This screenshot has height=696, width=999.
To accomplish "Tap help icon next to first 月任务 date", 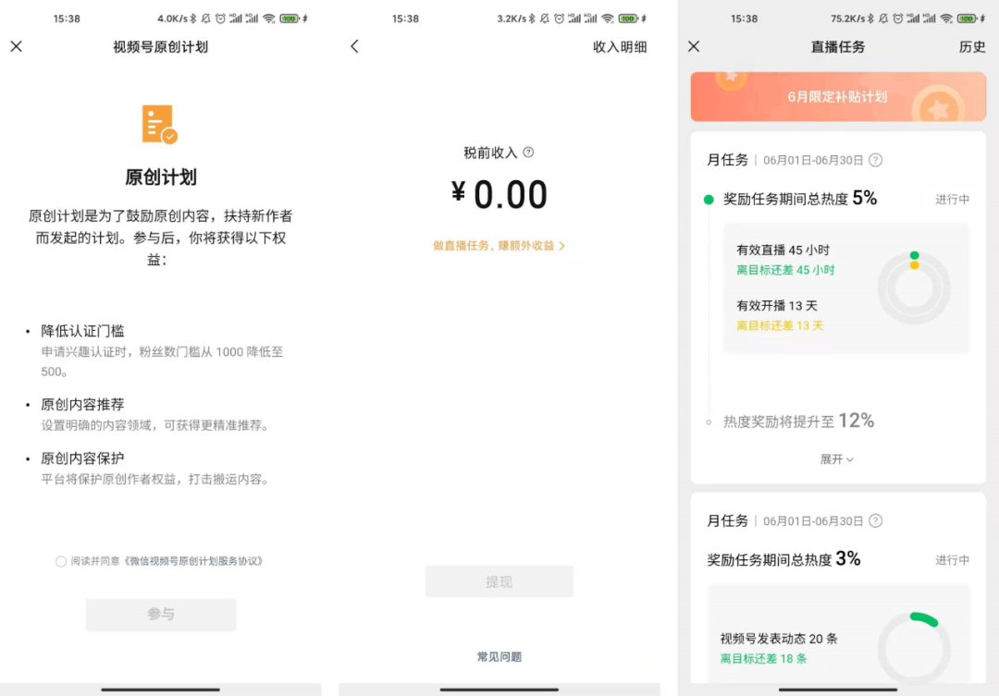I will coord(876,160).
